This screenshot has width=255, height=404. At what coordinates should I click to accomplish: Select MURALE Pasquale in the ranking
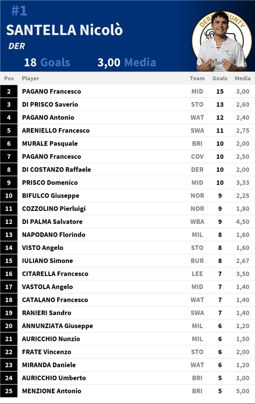point(50,143)
